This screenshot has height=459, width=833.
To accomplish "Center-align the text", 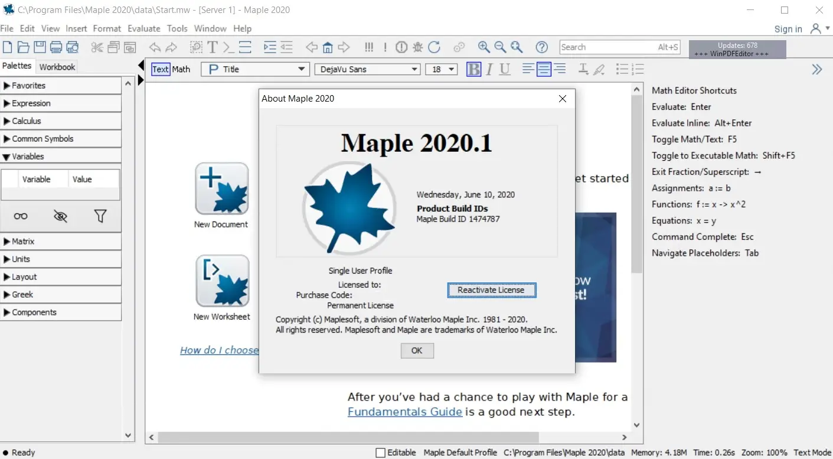I will [x=544, y=69].
